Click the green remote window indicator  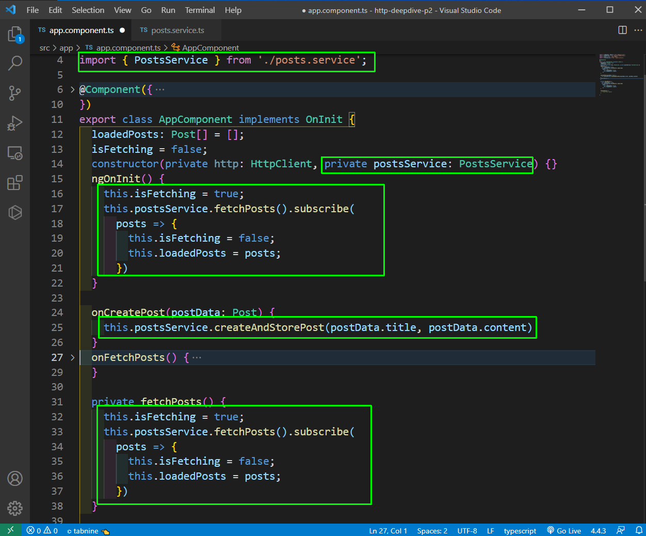pos(11,530)
